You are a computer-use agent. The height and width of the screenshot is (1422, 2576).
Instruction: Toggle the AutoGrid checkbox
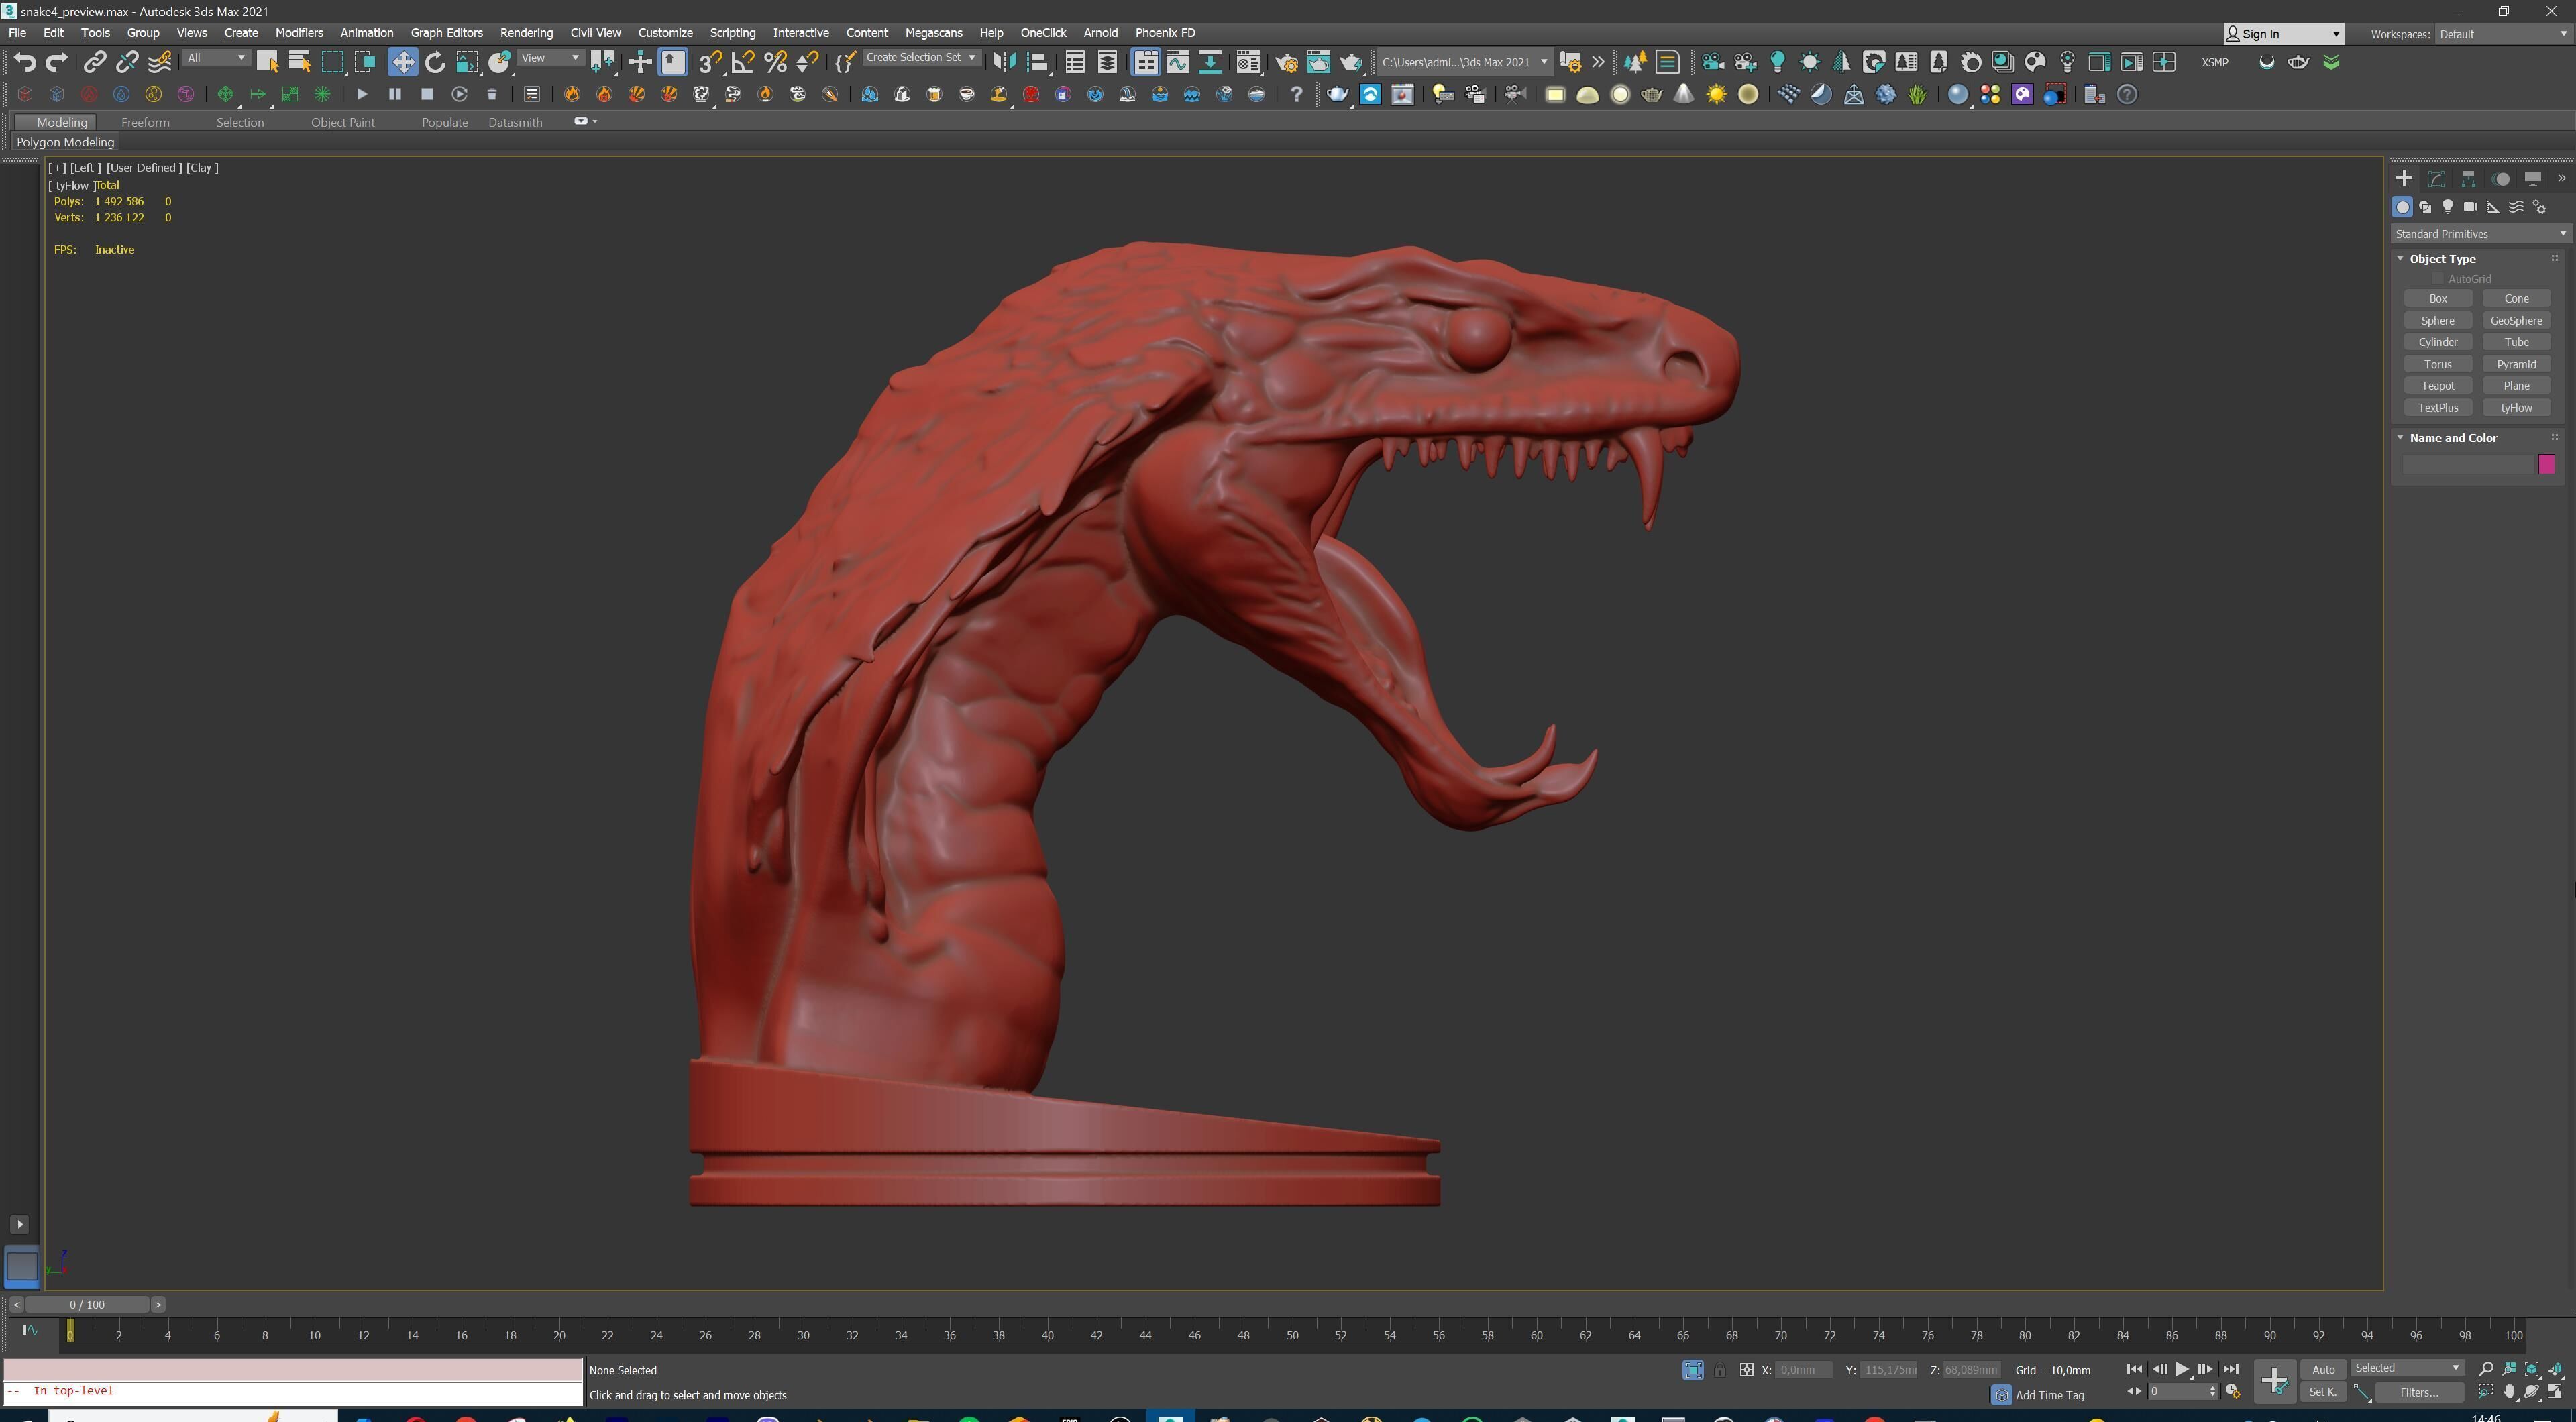click(2437, 279)
